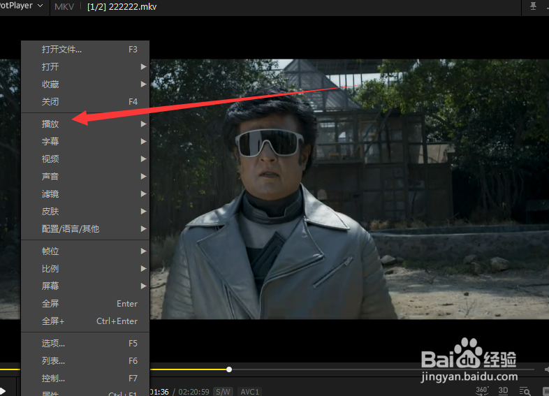Pin the window always on top
This screenshot has width=549, height=396.
(x=533, y=6)
